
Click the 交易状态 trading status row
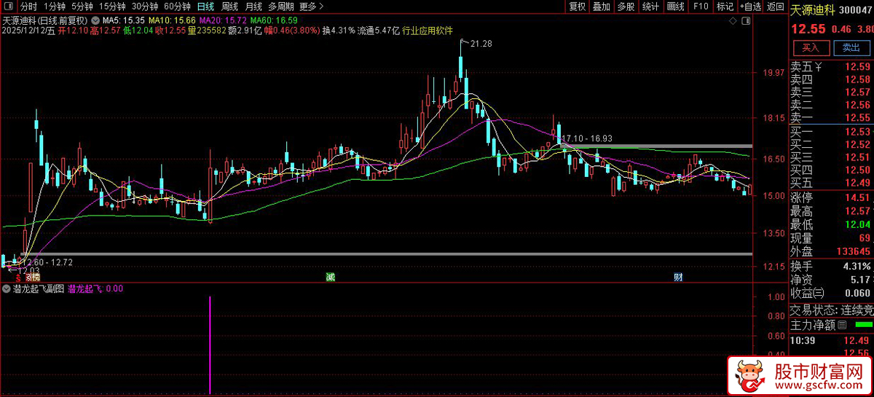832,310
